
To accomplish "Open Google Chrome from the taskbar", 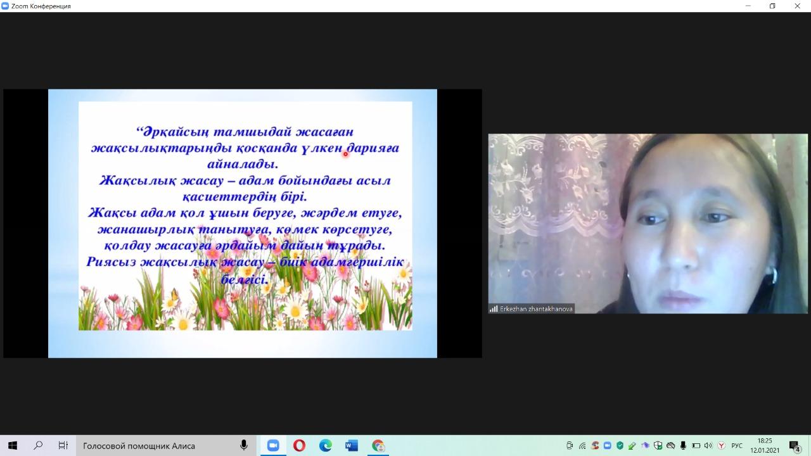I will (378, 445).
